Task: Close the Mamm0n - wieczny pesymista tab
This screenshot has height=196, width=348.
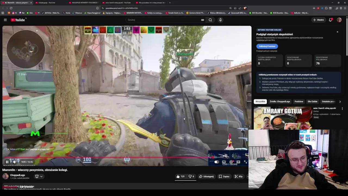Action: tap(31, 3)
